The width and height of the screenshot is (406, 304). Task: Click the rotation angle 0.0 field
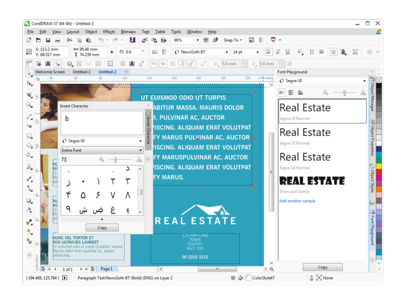coord(132,52)
